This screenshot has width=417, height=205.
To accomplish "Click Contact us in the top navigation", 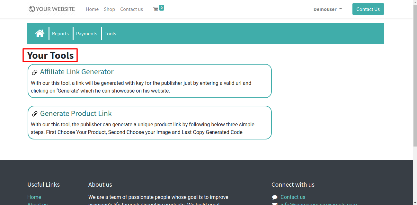I will pyautogui.click(x=131, y=9).
